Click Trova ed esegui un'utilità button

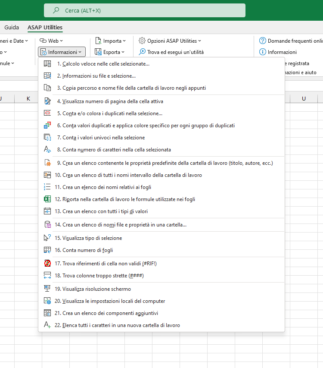click(171, 52)
